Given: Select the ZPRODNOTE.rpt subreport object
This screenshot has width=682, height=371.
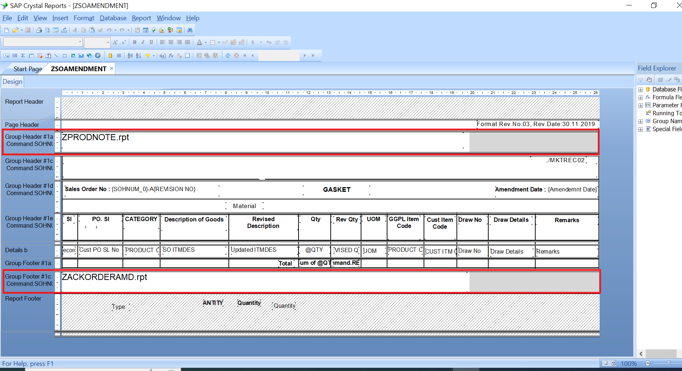Looking at the screenshot, I should 263,141.
